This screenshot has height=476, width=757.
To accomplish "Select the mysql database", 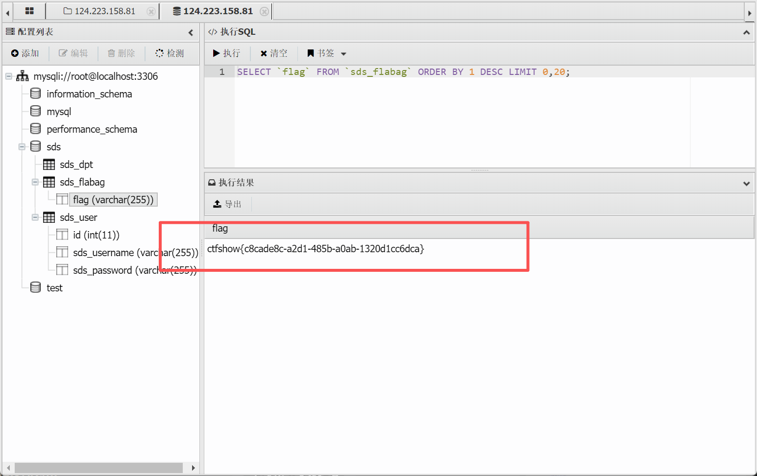I will tap(59, 111).
